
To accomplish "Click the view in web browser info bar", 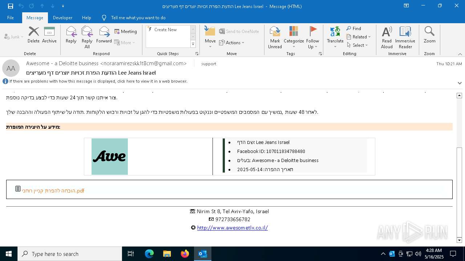I will point(98,81).
